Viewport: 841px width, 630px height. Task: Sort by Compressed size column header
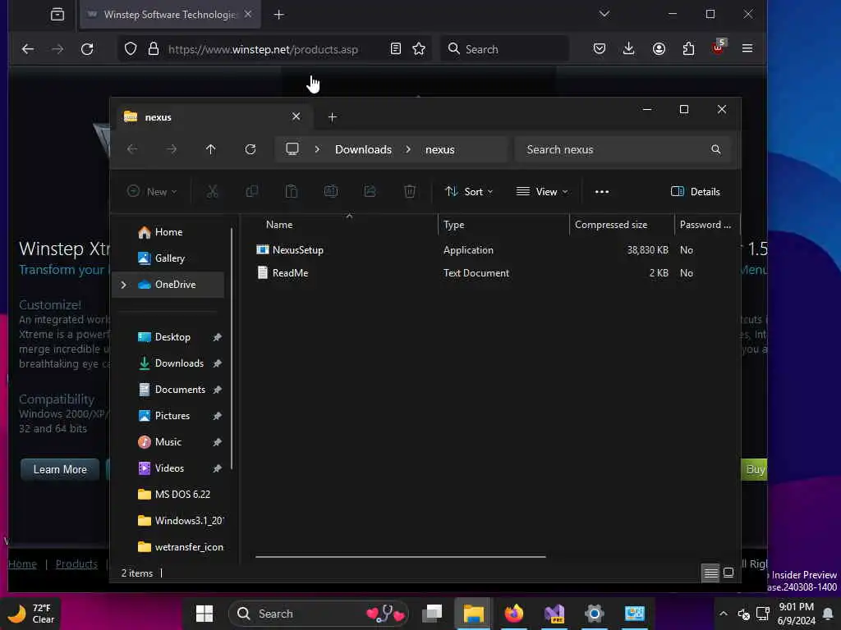(x=621, y=225)
